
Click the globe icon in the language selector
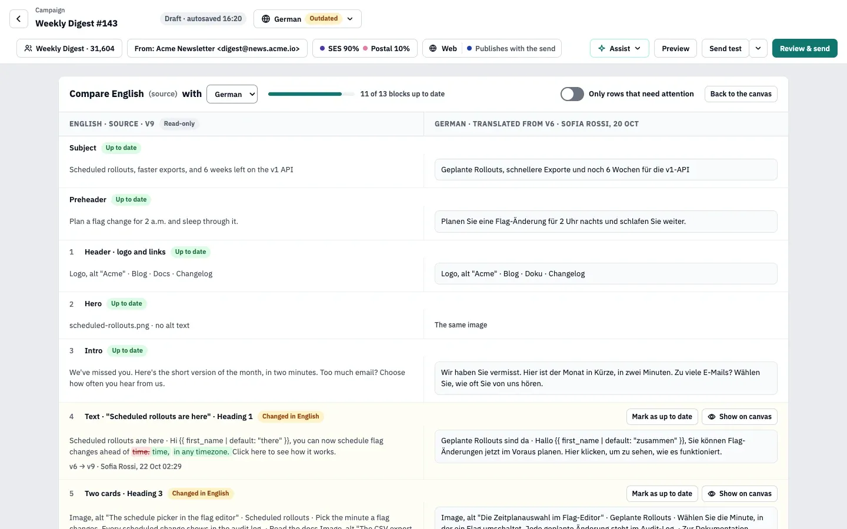point(266,19)
